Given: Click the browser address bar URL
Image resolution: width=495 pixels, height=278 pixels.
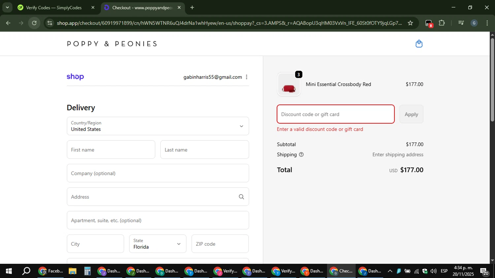Looking at the screenshot, I should [x=229, y=23].
